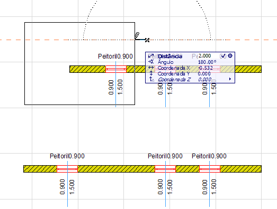This screenshot has height=209, width=277.
Task: Select the Coordenada X value -0.532
Action: pyautogui.click(x=206, y=68)
